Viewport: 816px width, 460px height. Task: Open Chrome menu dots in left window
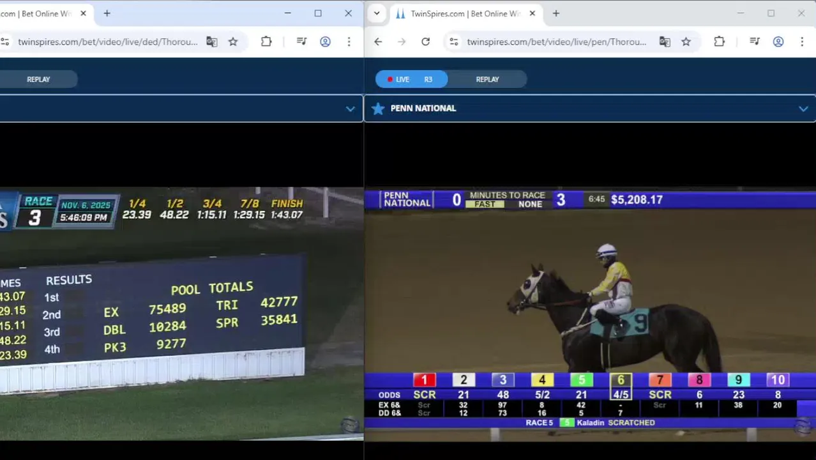tap(349, 42)
